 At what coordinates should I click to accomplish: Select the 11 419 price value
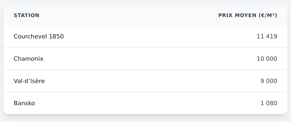[x=267, y=36]
